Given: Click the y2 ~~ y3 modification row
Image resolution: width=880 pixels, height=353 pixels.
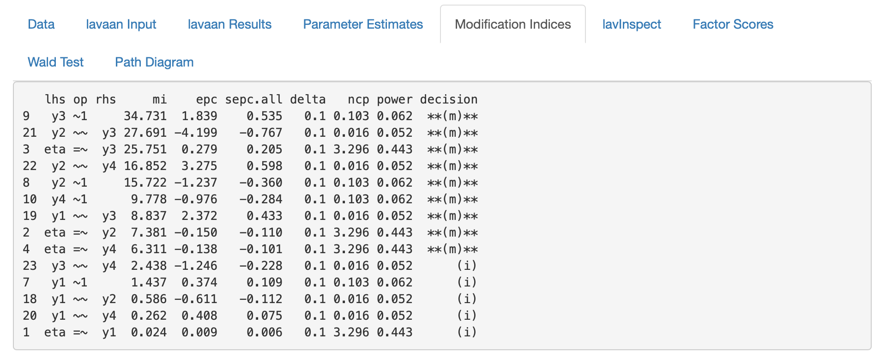Looking at the screenshot, I should coord(231,133).
